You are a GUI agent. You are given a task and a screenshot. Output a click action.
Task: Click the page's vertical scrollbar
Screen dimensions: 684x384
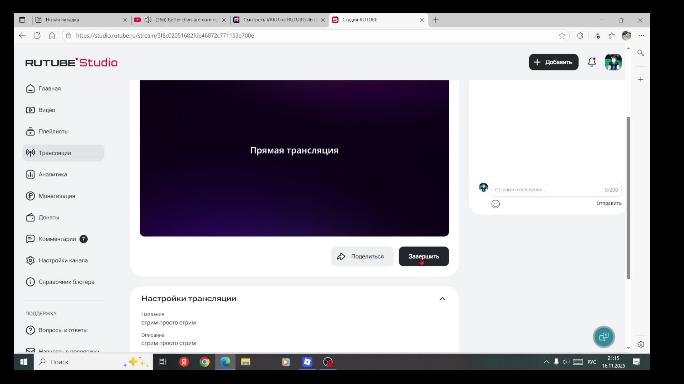[x=628, y=197]
